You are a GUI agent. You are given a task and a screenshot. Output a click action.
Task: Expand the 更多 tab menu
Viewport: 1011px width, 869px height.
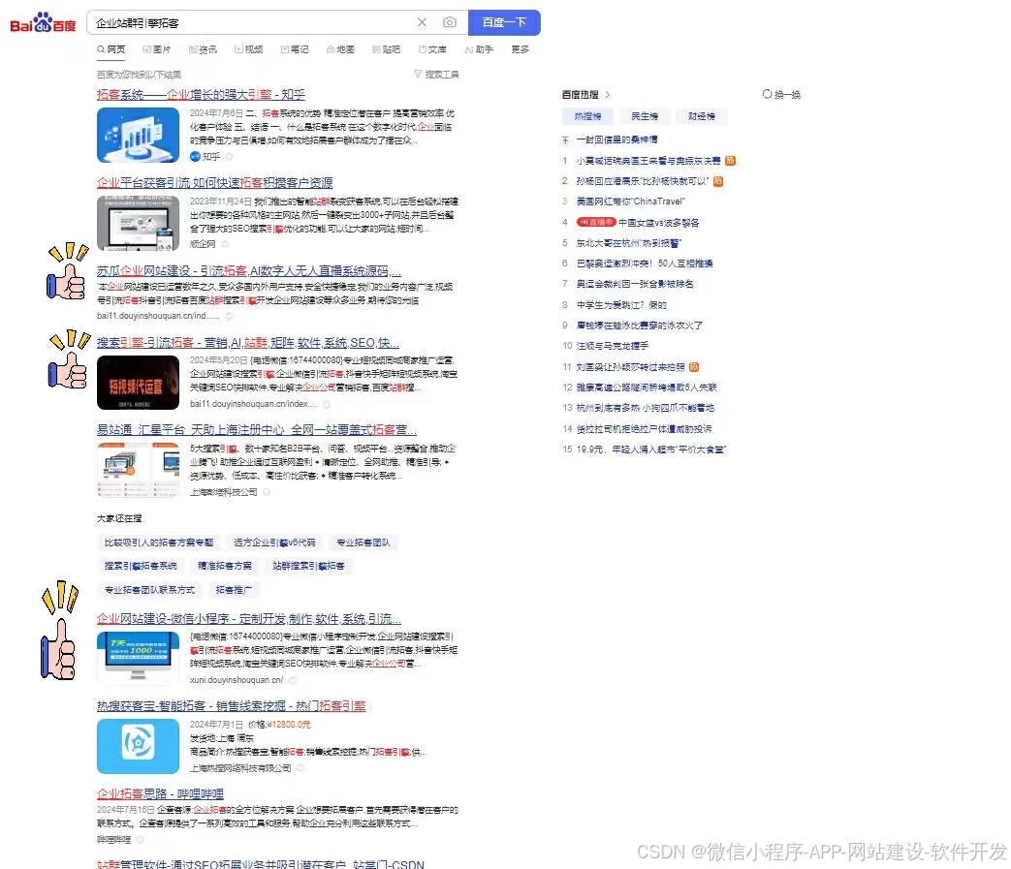[x=521, y=49]
